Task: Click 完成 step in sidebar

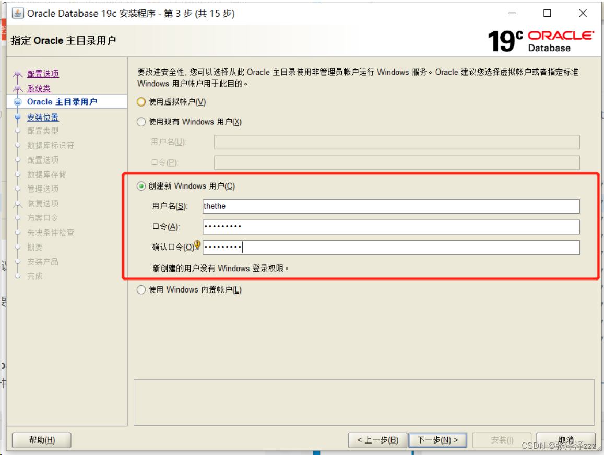Action: coord(34,276)
